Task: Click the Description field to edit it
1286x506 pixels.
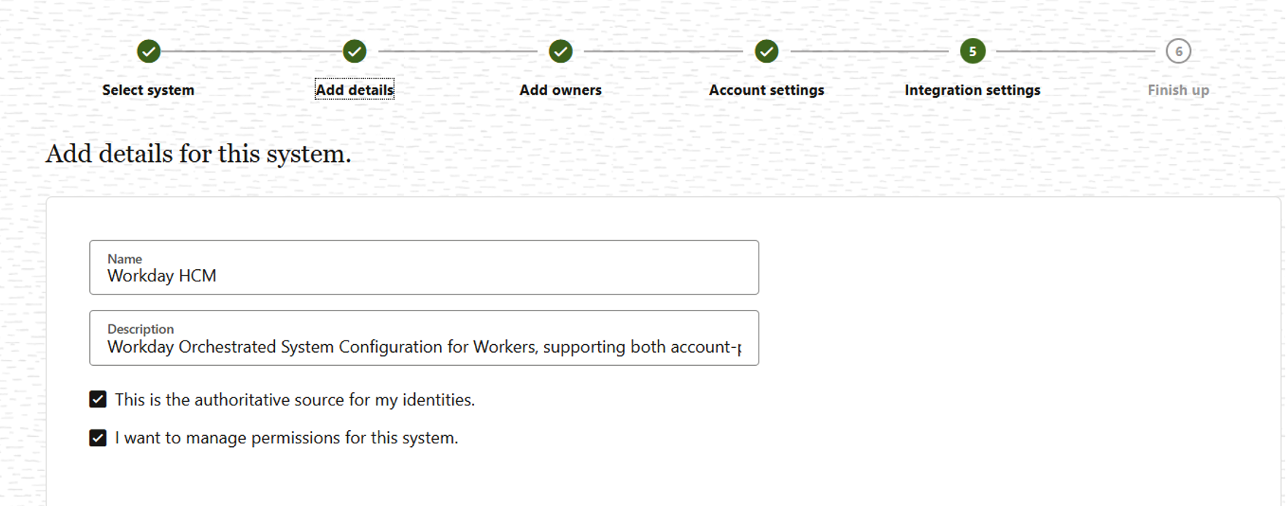Action: (423, 338)
